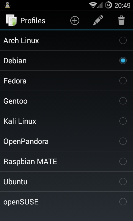Tap the cellular signal bars icon
This screenshot has height=221, width=133.
click(100, 5)
